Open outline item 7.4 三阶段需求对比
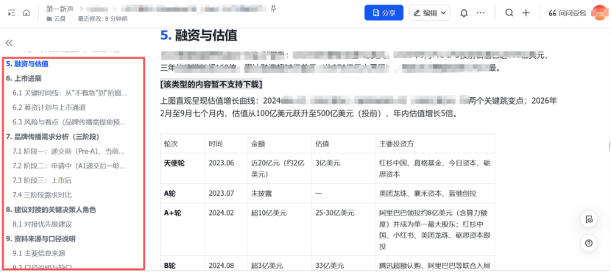 pos(42,195)
